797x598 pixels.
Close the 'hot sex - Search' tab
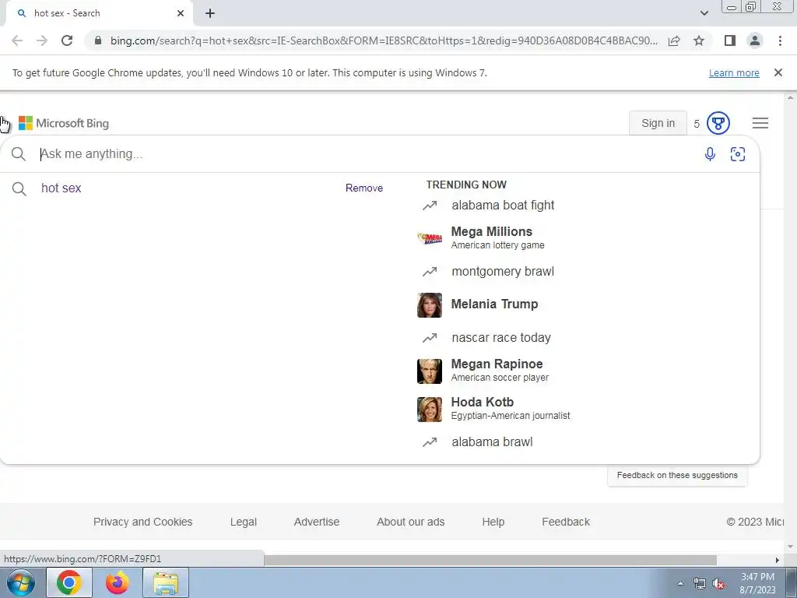(x=181, y=13)
